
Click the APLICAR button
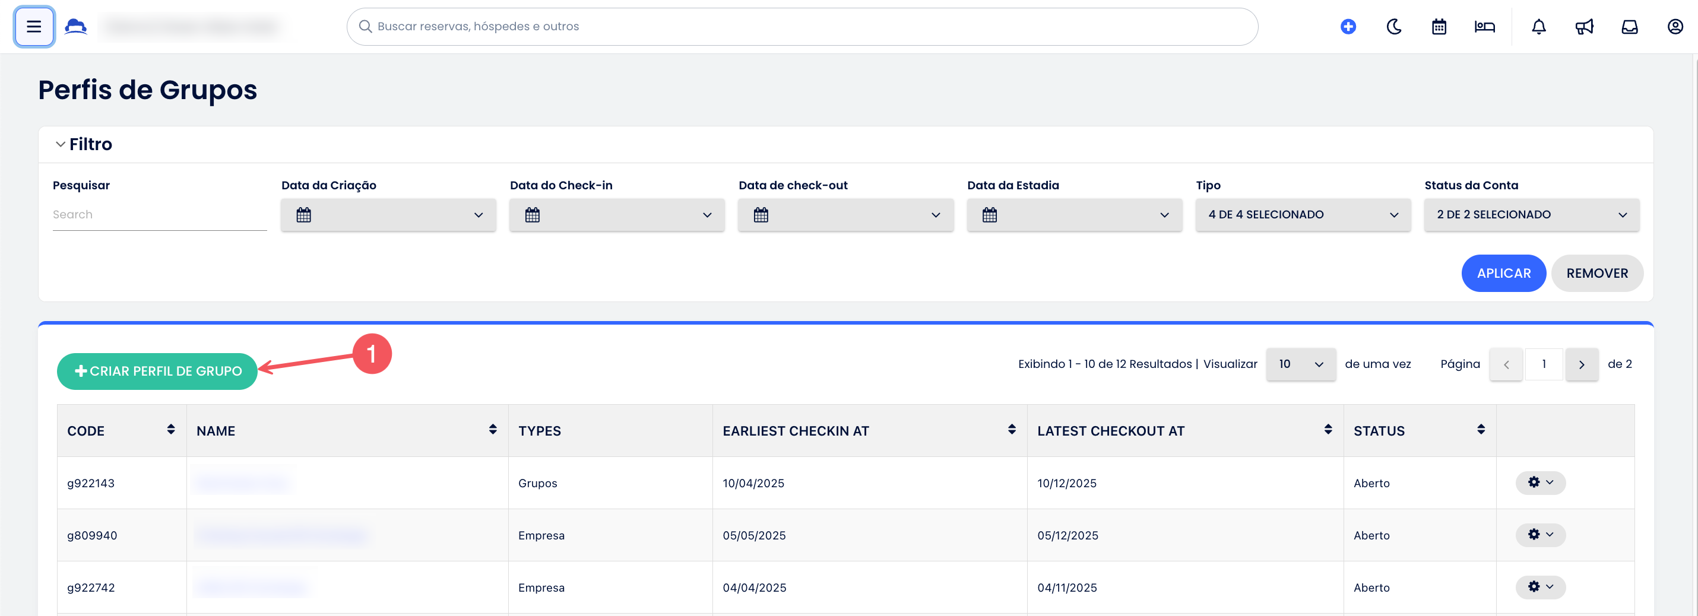pos(1503,273)
